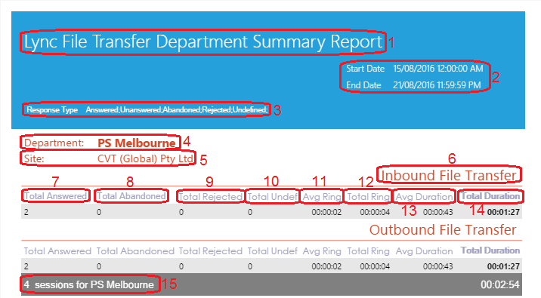Click Total Ring header in Outbound section
Screen dimensions: 541x298
click(368, 251)
